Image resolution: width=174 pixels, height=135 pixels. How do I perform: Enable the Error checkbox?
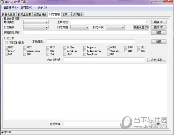tap(6, 51)
